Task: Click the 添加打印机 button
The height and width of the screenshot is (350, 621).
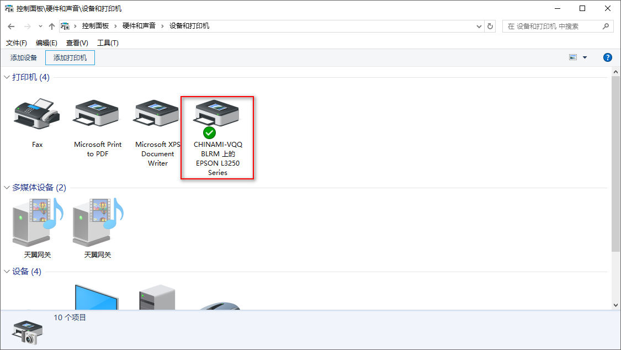Action: pos(70,58)
